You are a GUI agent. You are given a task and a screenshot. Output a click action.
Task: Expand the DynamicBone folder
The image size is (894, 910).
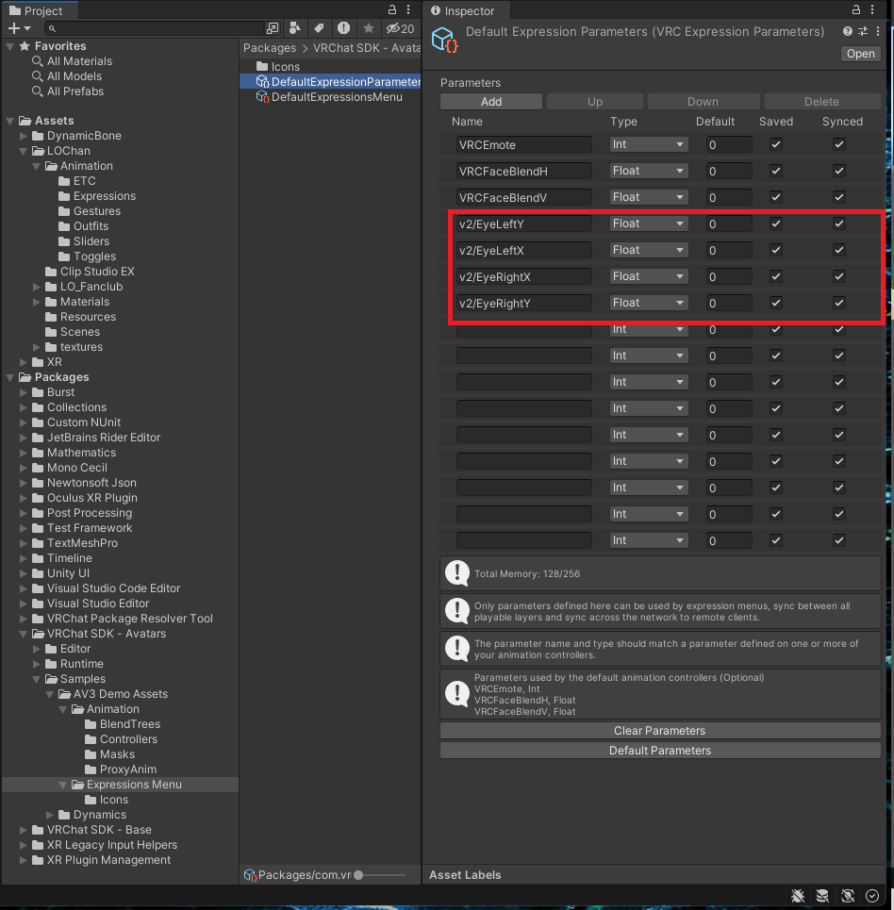[x=24, y=136]
